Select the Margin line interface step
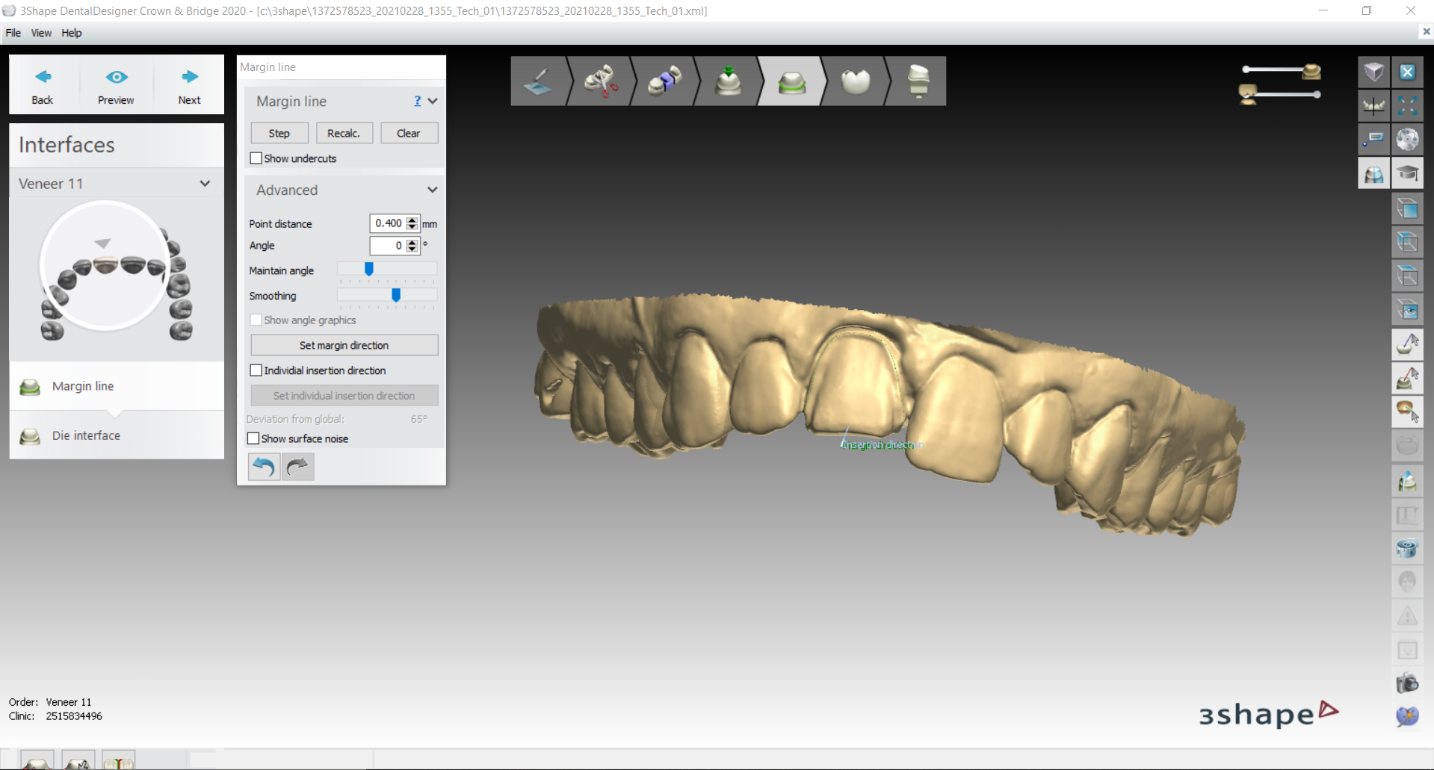The height and width of the screenshot is (770, 1434). coord(116,386)
